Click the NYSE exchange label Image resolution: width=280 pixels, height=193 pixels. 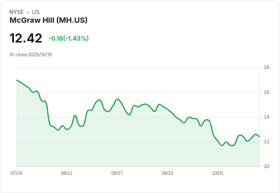point(17,12)
